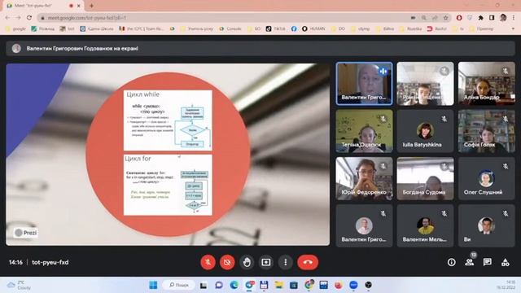Open the TikTok bookmark
521x293 pixels.
(x=275, y=29)
